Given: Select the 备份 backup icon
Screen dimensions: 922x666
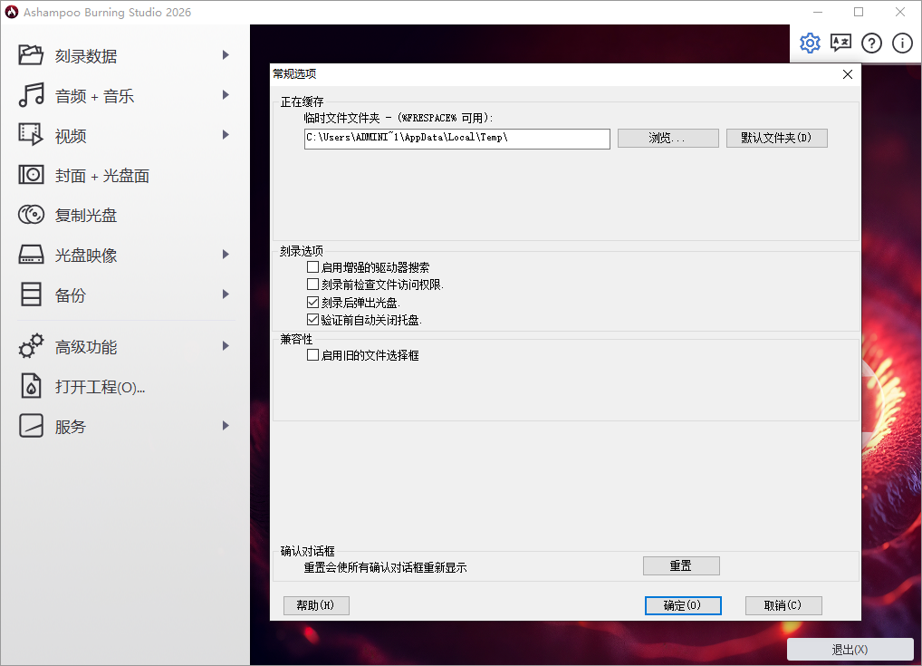Looking at the screenshot, I should coord(31,294).
